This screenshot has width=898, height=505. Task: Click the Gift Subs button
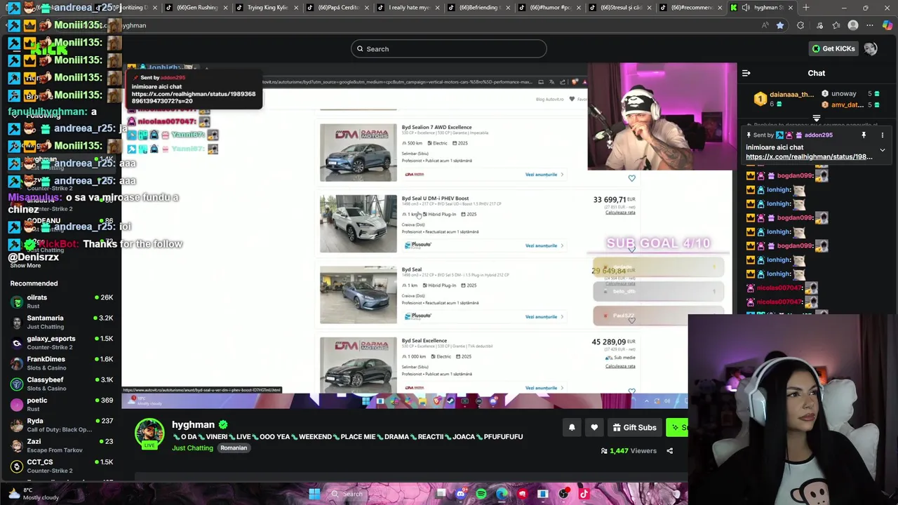pyautogui.click(x=634, y=427)
